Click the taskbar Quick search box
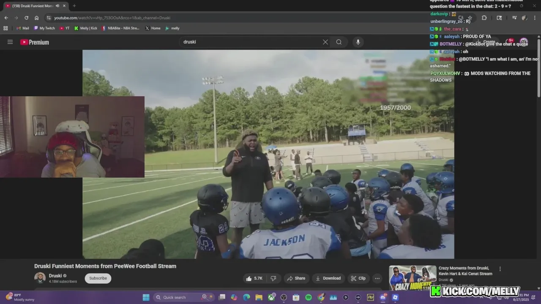 [183, 297]
